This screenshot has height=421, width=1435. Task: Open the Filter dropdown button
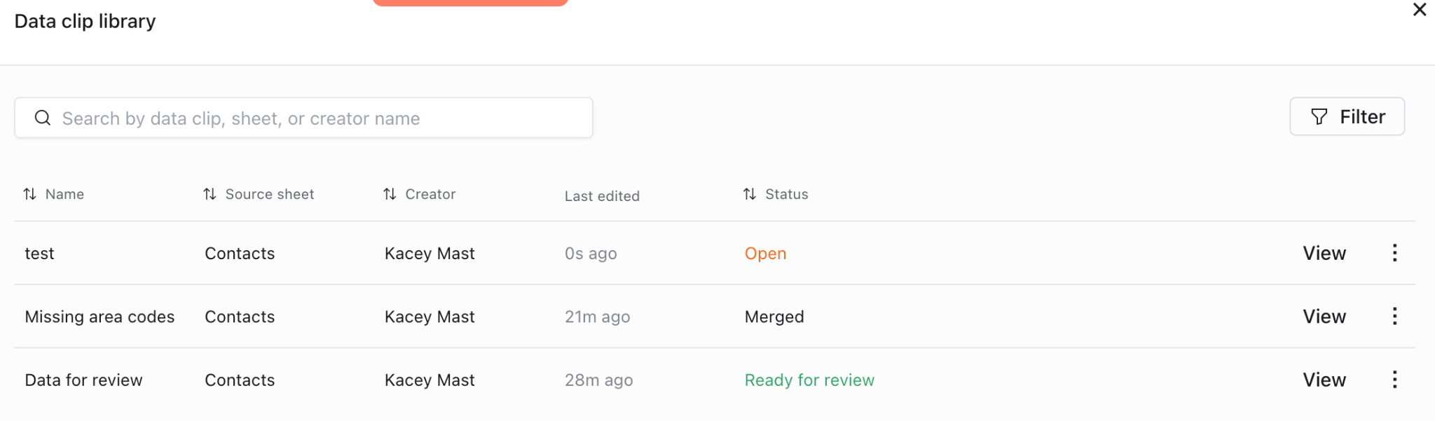point(1347,116)
